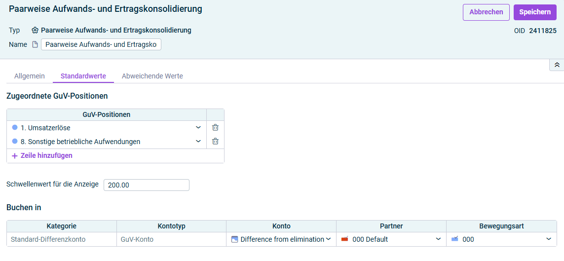This screenshot has width=564, height=261.
Task: Click the document icon beside Name
Action: click(x=35, y=44)
